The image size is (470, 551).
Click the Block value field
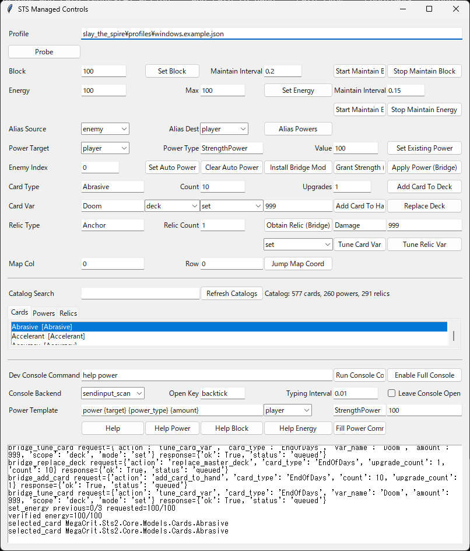pos(104,71)
